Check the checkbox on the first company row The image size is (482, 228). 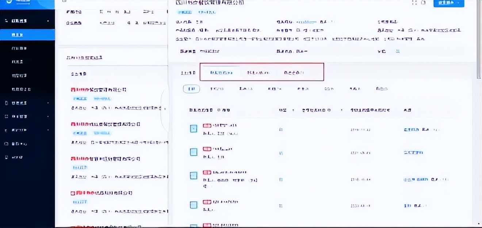193,128
